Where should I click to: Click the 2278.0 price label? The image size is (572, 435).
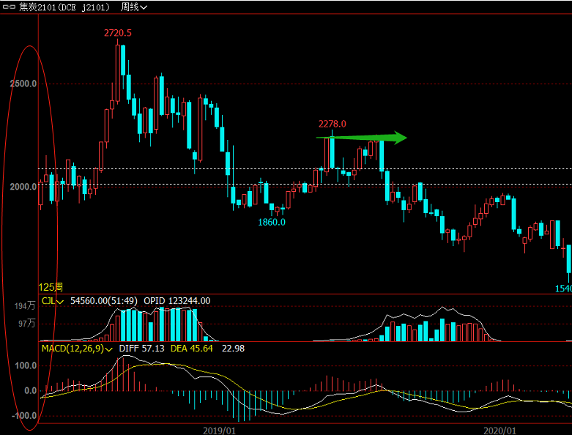332,124
